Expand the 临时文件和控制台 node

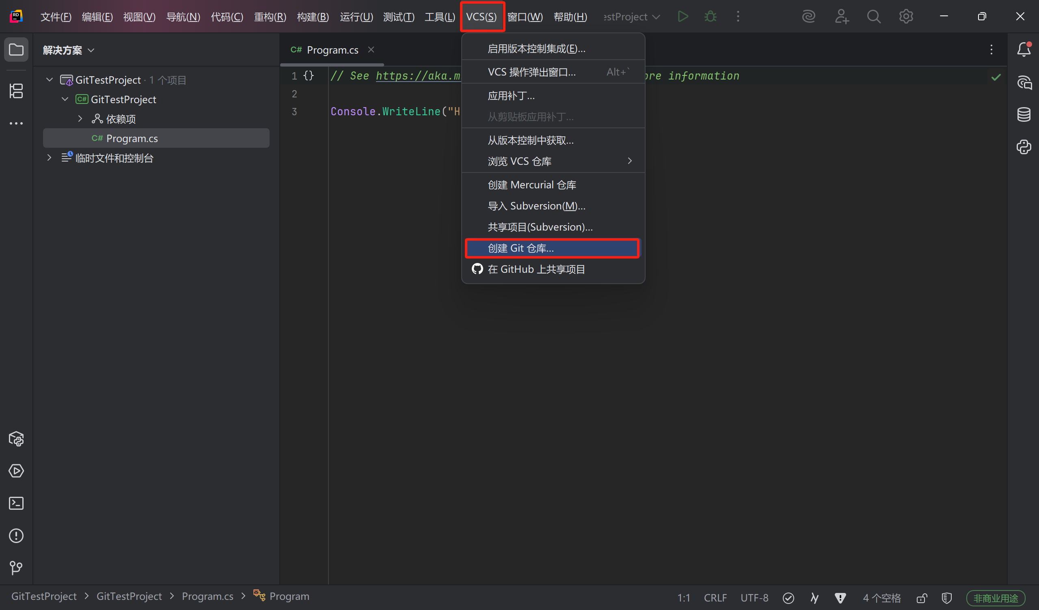pyautogui.click(x=50, y=158)
